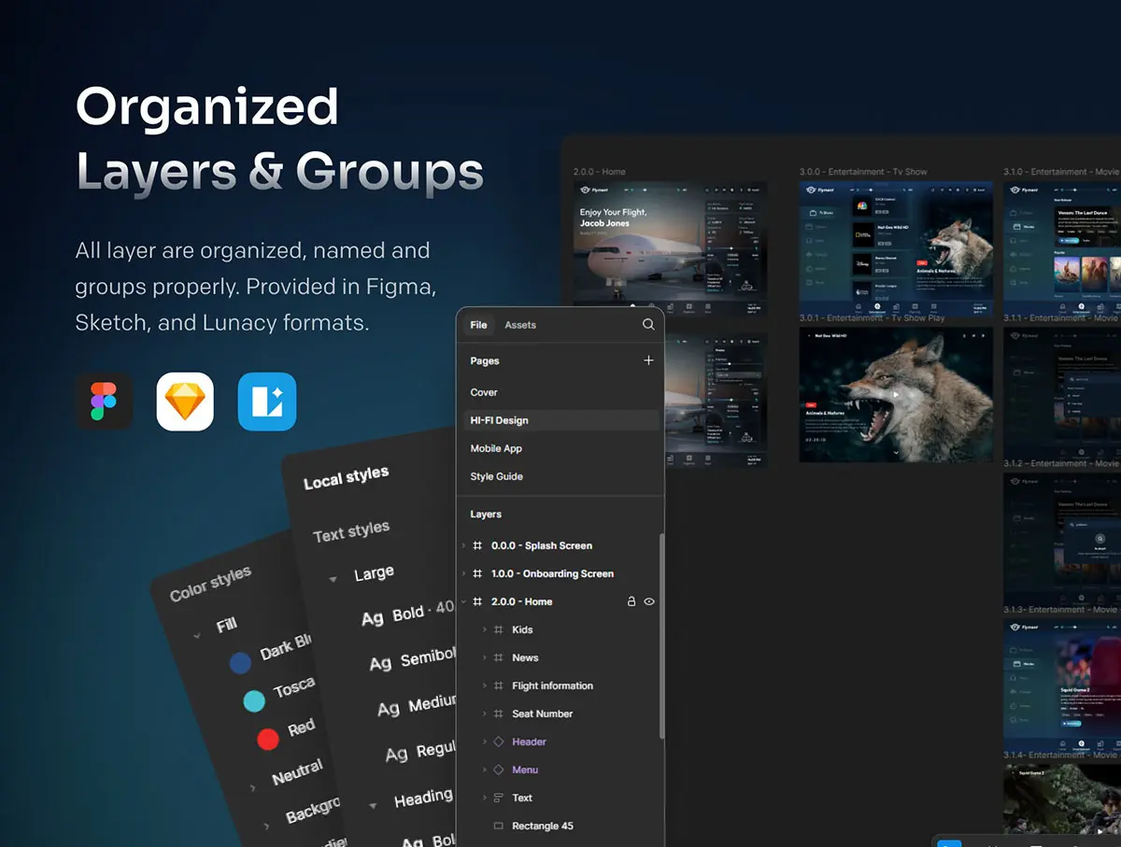Expand the Kids layer group
1121x847 pixels.
tap(484, 629)
